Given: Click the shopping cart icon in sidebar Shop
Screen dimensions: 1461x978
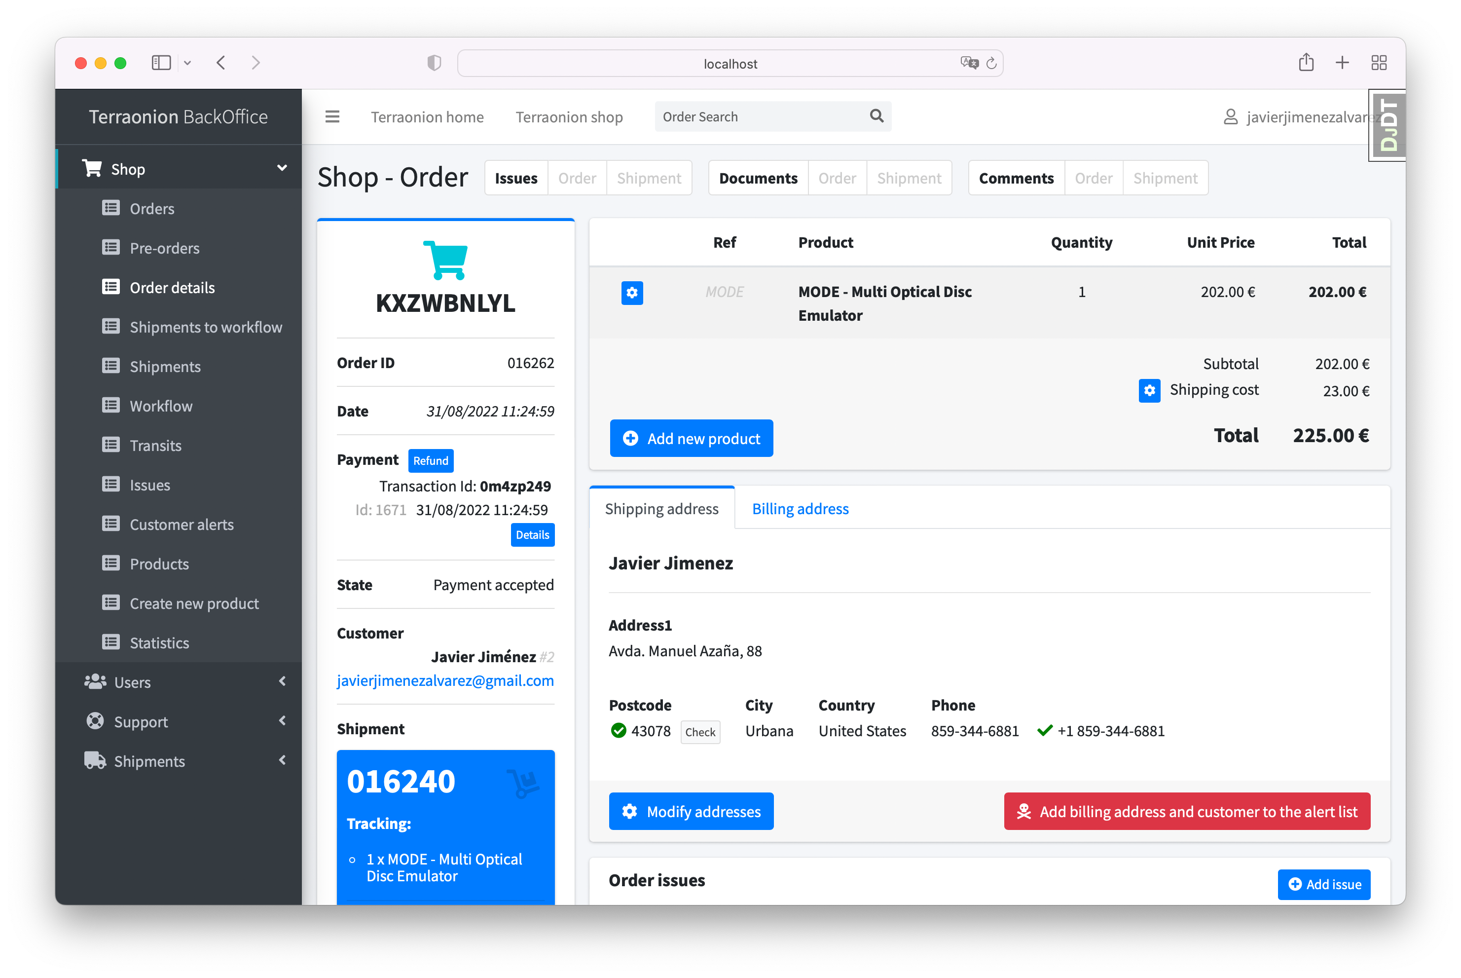Looking at the screenshot, I should point(92,168).
